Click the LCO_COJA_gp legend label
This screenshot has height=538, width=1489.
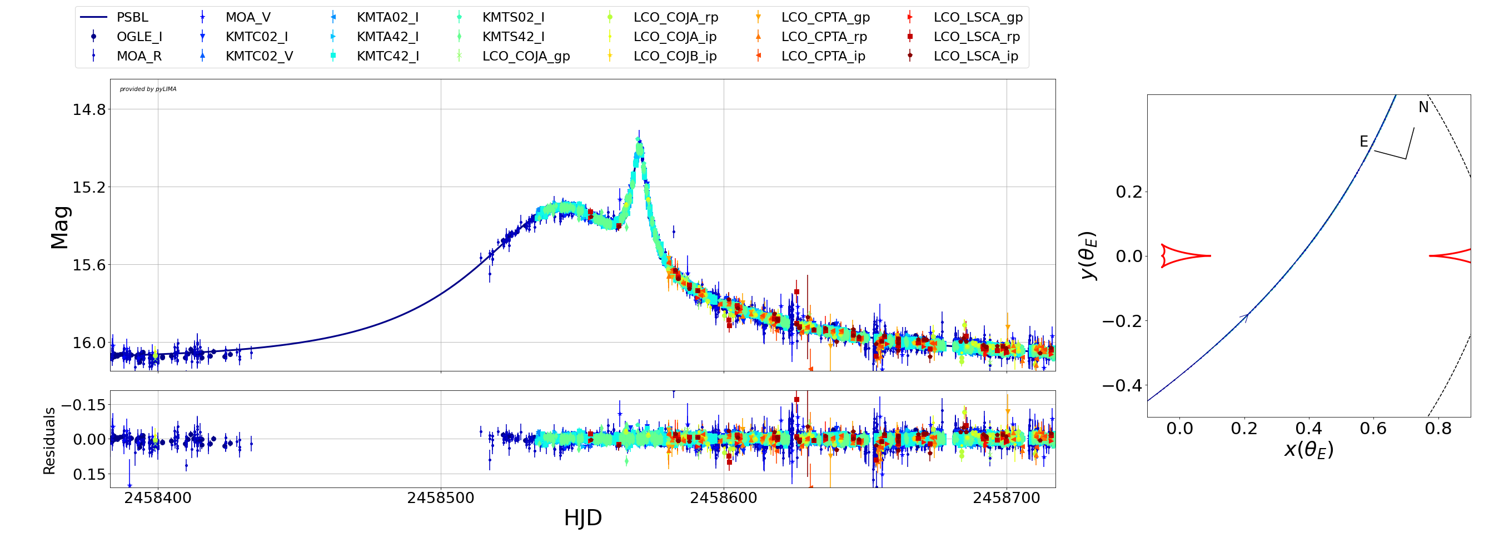(x=526, y=57)
